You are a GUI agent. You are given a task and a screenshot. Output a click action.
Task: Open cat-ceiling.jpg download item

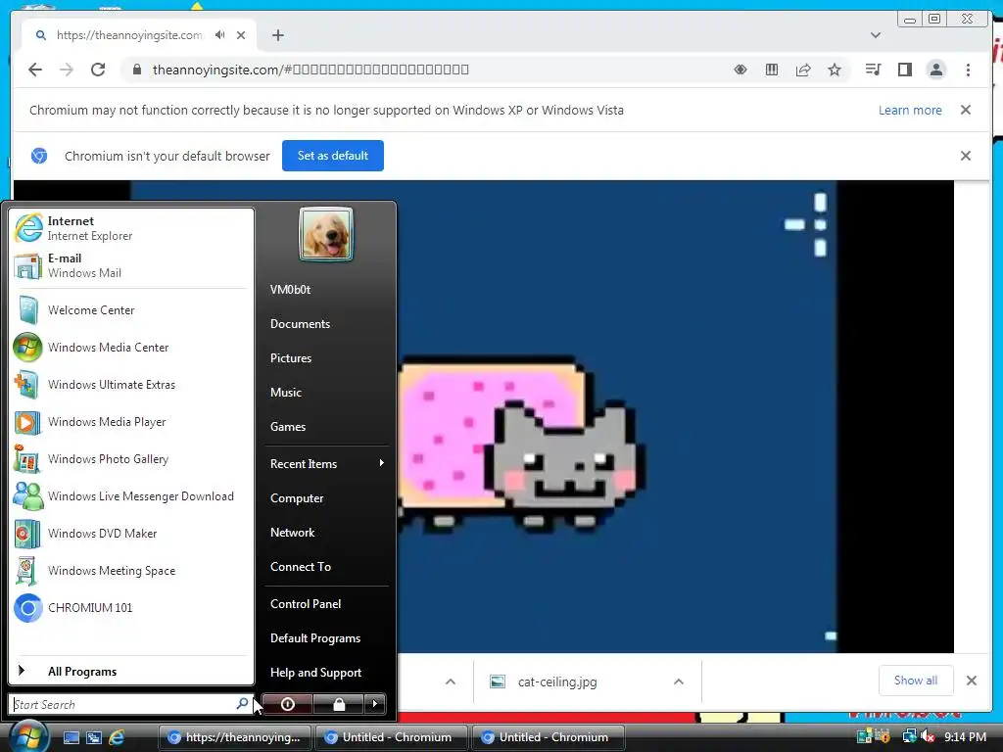[556, 681]
